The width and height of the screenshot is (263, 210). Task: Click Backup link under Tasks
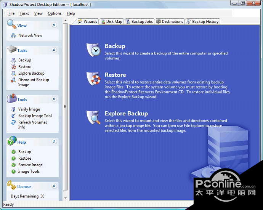coord(25,60)
